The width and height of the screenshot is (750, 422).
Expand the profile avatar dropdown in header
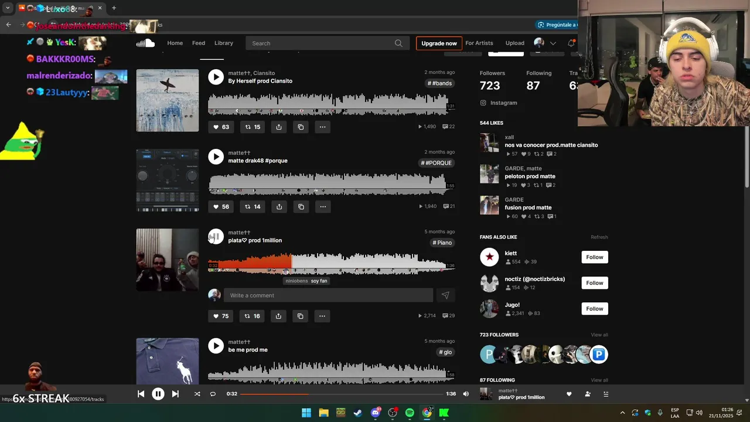coord(545,43)
